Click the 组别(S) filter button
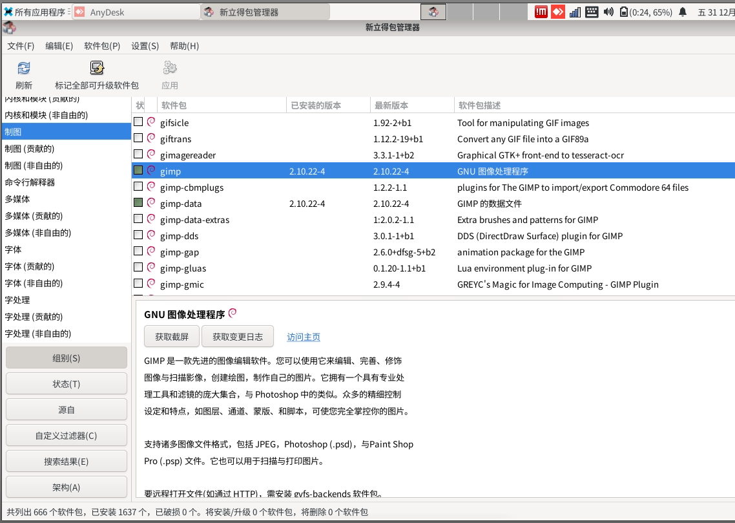 66,358
